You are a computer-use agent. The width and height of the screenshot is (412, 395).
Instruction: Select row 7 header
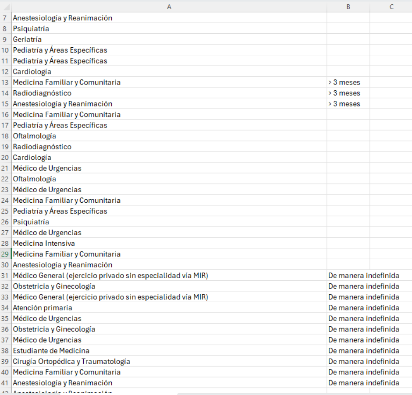pos(6,18)
